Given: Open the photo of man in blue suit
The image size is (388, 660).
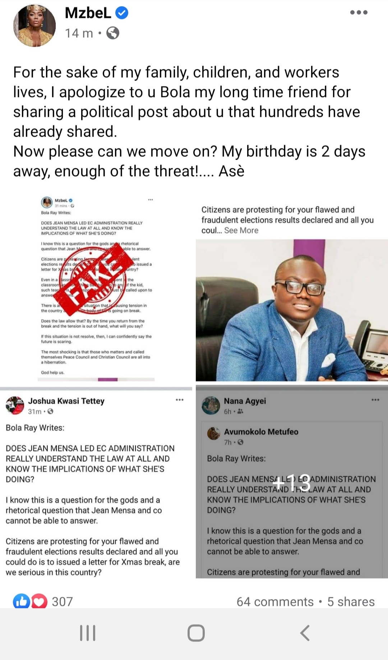Looking at the screenshot, I should pos(292,310).
